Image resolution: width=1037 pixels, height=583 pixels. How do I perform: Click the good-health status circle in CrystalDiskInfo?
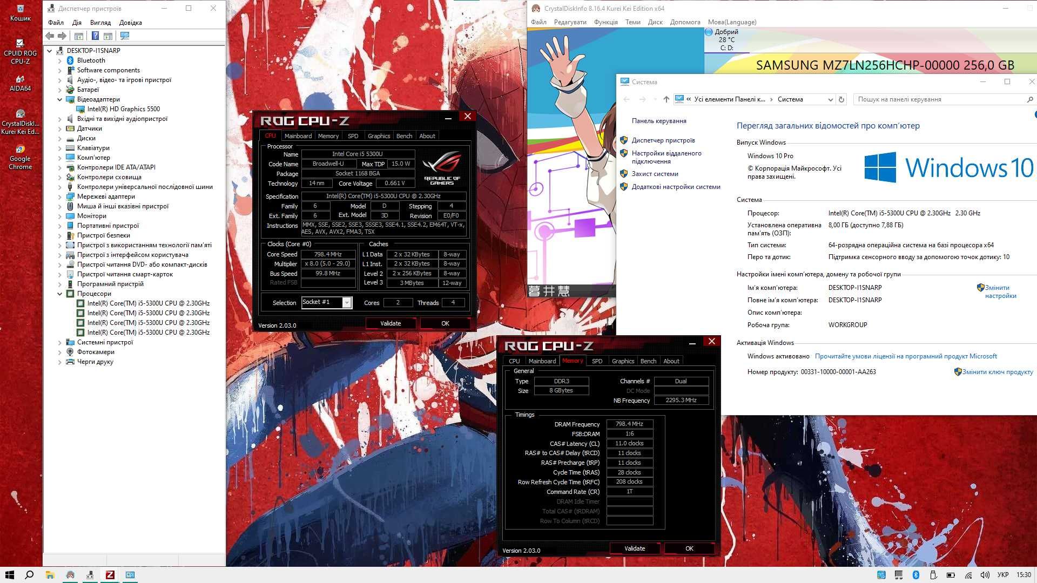(709, 32)
